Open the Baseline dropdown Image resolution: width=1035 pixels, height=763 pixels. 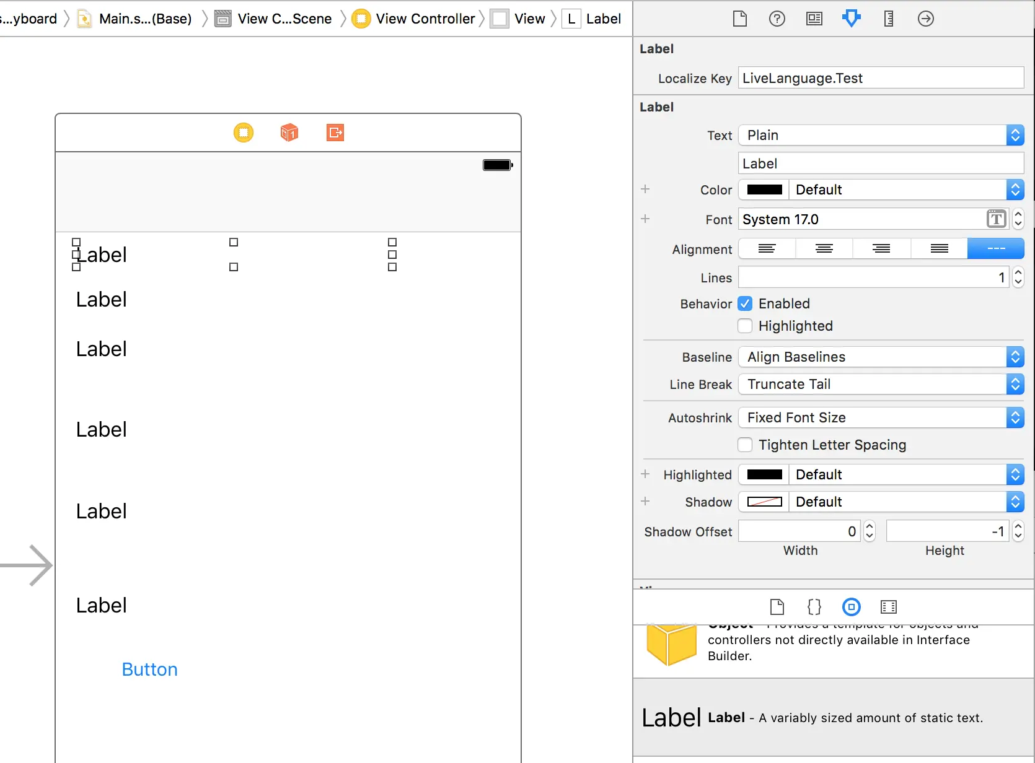pyautogui.click(x=1015, y=357)
